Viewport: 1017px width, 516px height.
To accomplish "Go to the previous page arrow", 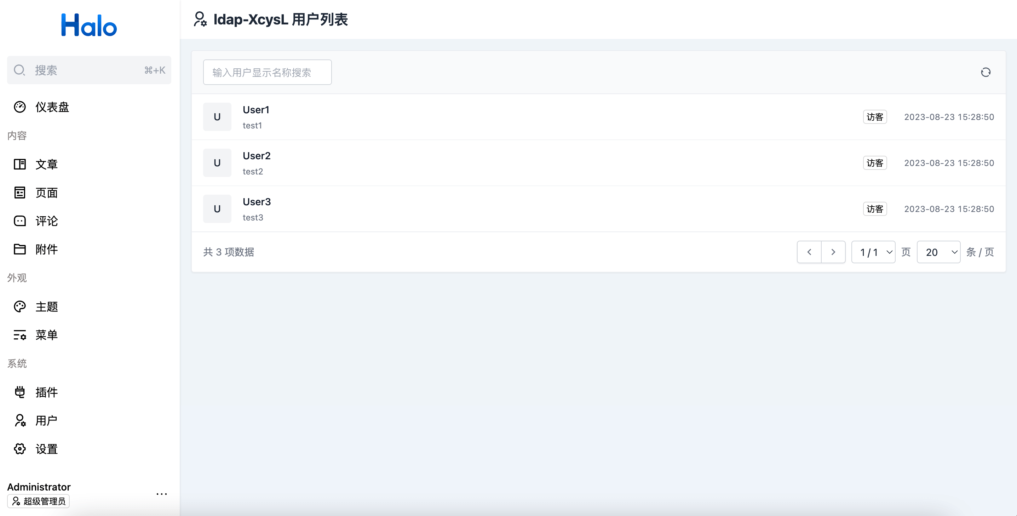I will point(809,252).
